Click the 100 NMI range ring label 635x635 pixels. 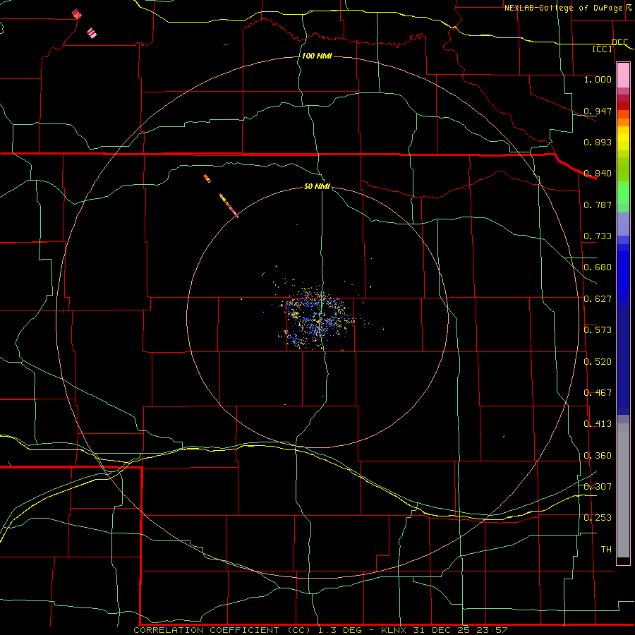click(x=317, y=56)
